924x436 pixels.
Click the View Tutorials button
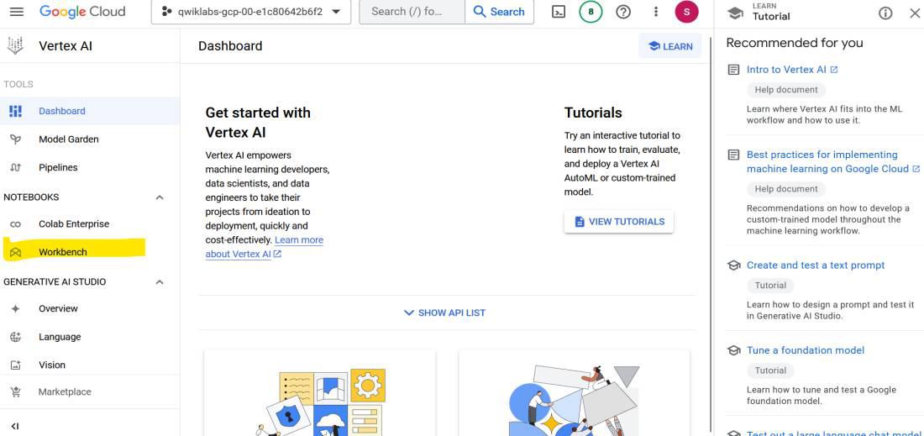tap(618, 222)
